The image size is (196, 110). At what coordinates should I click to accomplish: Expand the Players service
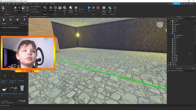click(x=168, y=63)
